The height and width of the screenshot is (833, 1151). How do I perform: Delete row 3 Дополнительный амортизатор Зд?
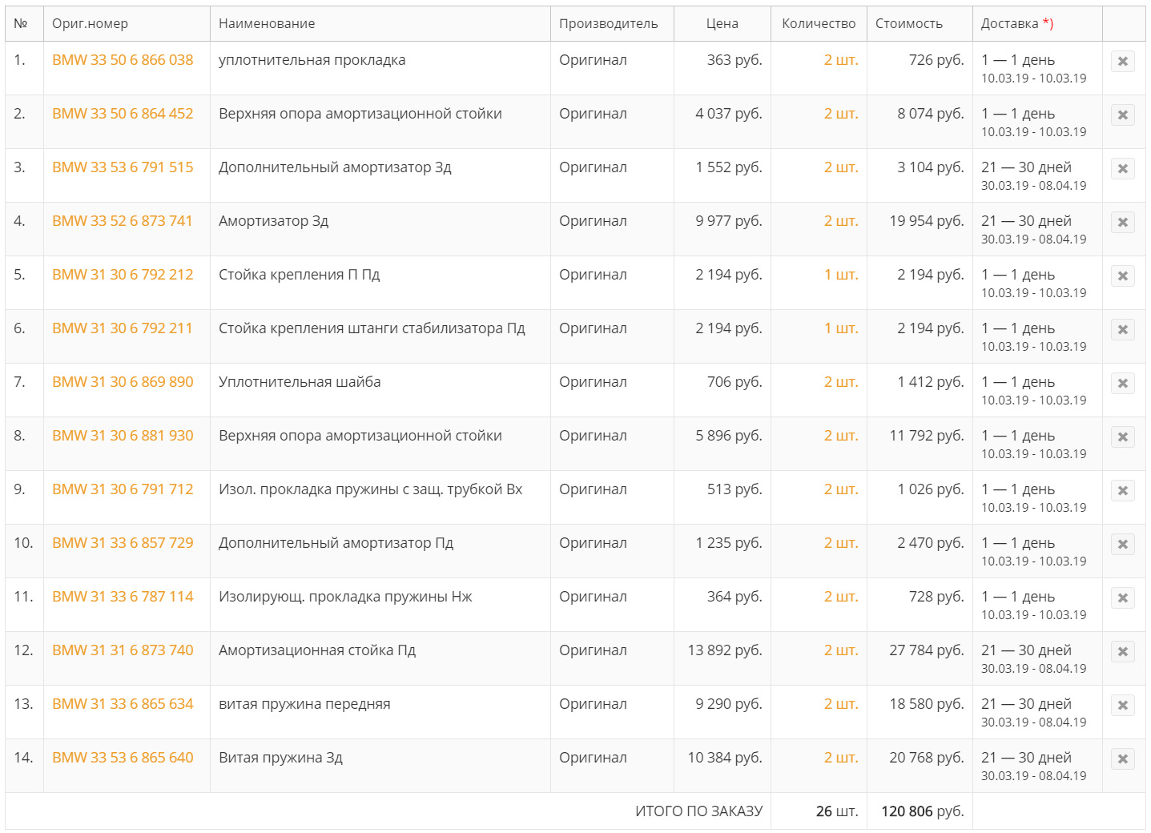click(x=1122, y=169)
